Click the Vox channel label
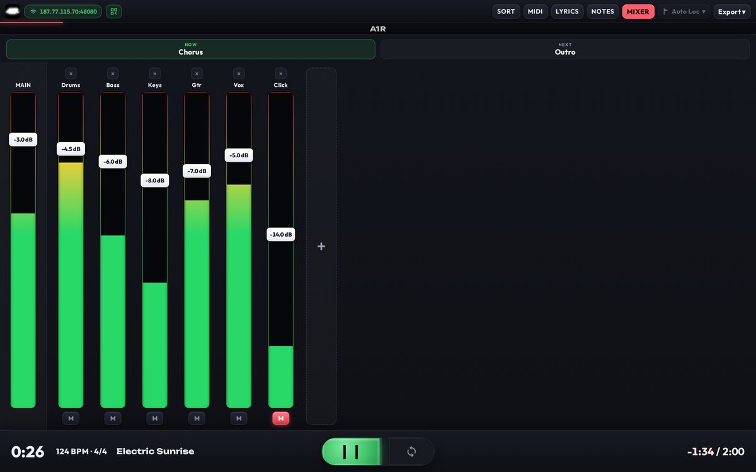 tap(239, 85)
